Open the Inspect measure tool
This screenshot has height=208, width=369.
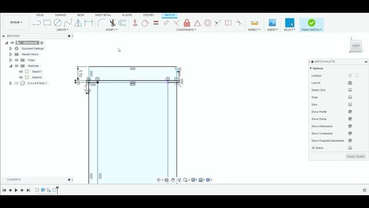[254, 23]
